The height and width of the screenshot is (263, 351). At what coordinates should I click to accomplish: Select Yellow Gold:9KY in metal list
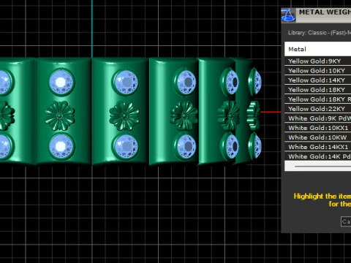pos(317,61)
